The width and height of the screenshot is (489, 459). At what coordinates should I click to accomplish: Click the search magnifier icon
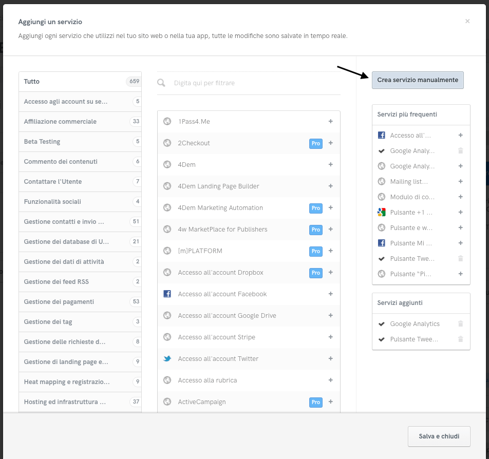[x=161, y=83]
